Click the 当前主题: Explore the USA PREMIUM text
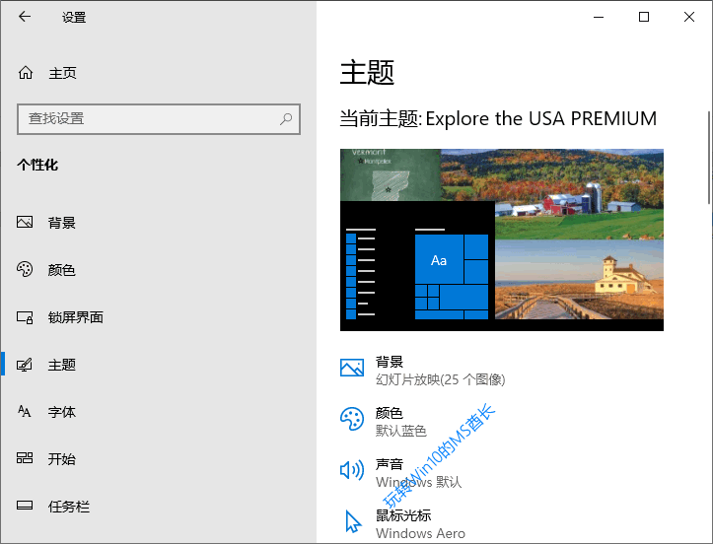This screenshot has width=713, height=544. (498, 118)
